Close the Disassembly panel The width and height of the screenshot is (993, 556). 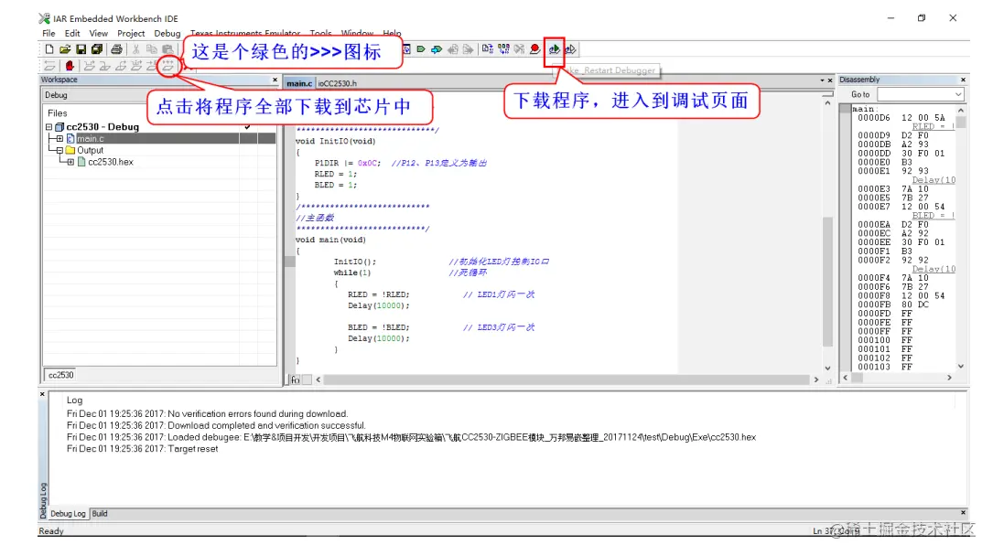tap(963, 80)
